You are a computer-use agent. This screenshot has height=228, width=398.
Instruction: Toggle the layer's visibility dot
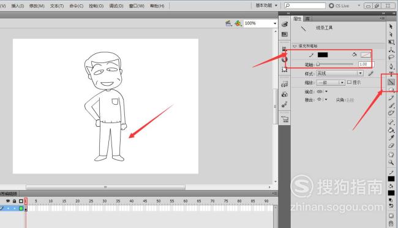click(x=8, y=208)
